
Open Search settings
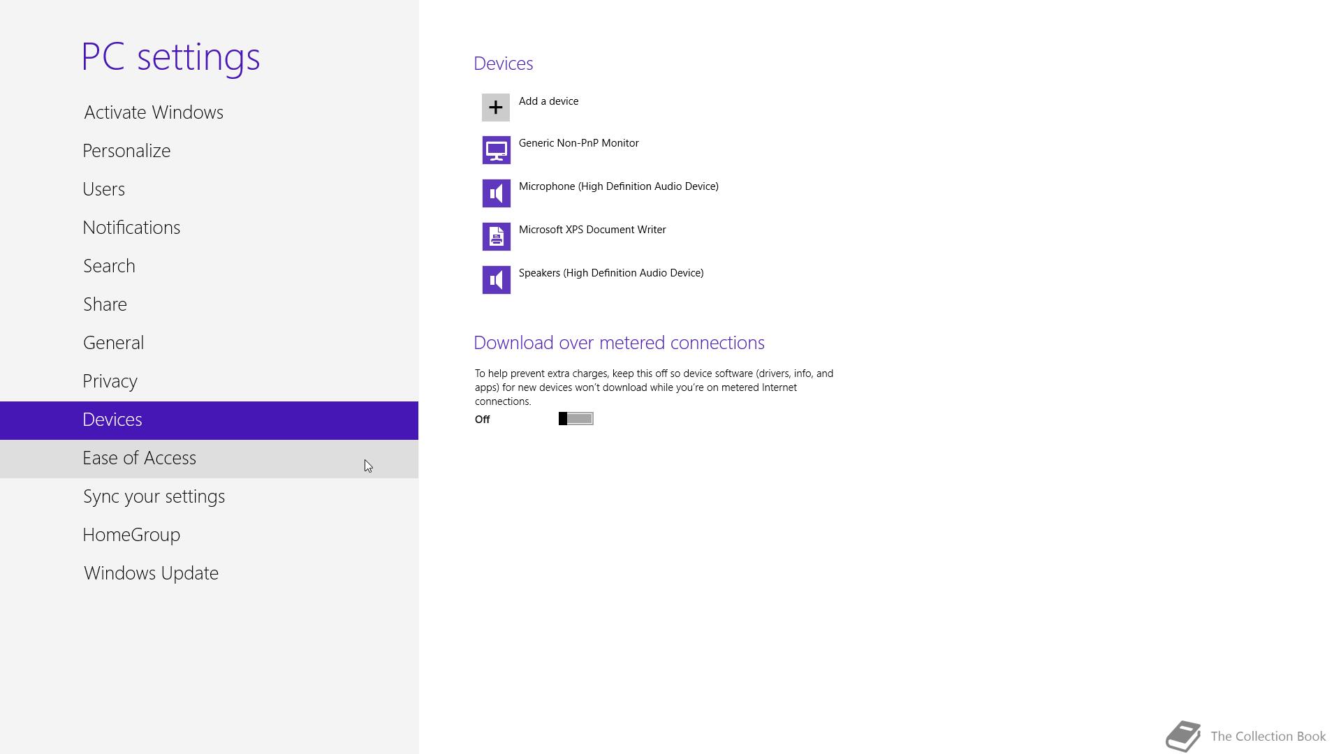pyautogui.click(x=209, y=266)
